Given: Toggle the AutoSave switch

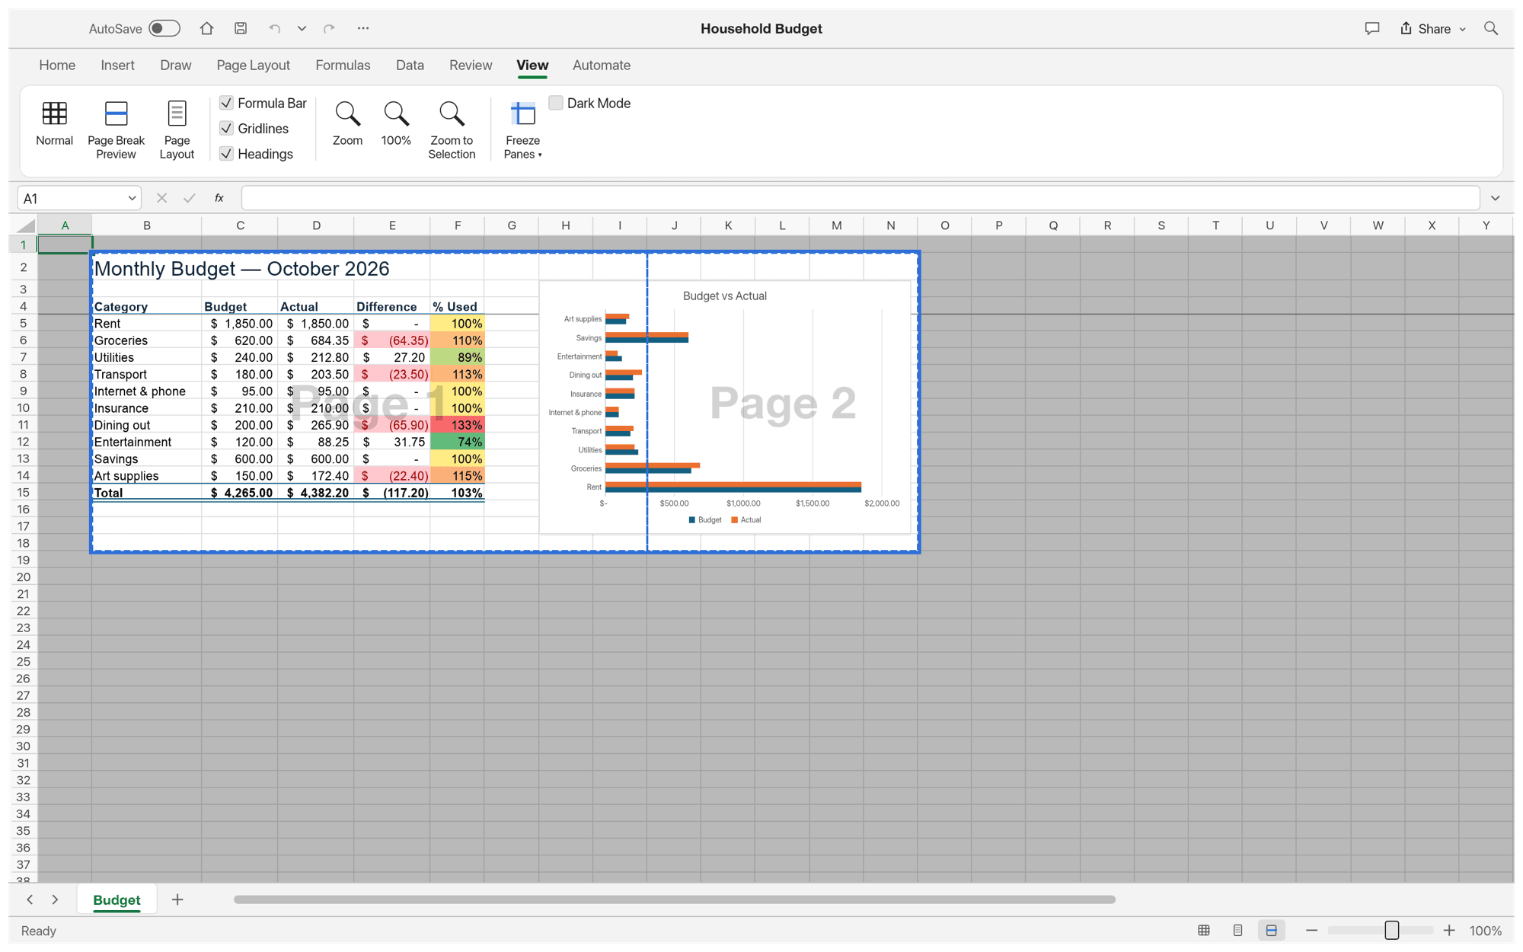Looking at the screenshot, I should click(164, 28).
